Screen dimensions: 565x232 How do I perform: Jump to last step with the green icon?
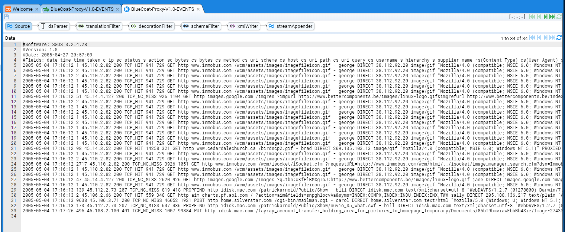point(552,17)
